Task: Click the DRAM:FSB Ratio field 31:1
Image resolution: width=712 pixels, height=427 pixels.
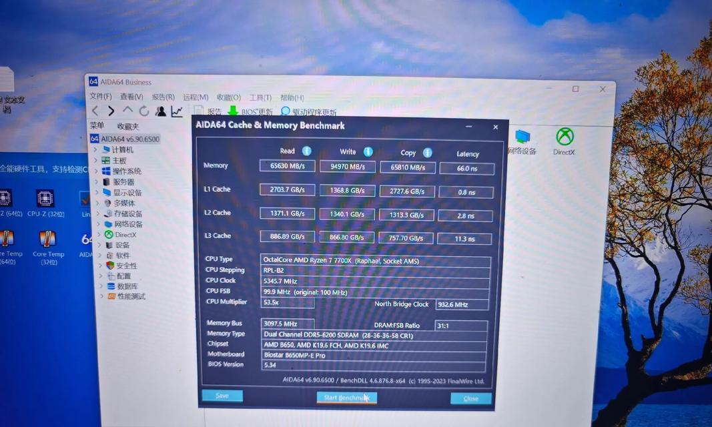Action: tap(461, 326)
